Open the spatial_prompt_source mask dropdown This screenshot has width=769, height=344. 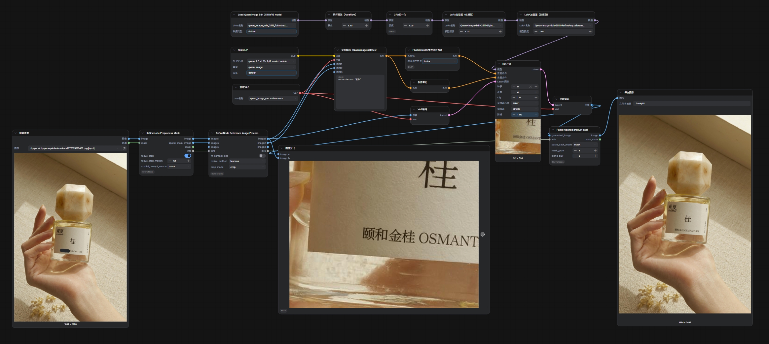pyautogui.click(x=179, y=167)
